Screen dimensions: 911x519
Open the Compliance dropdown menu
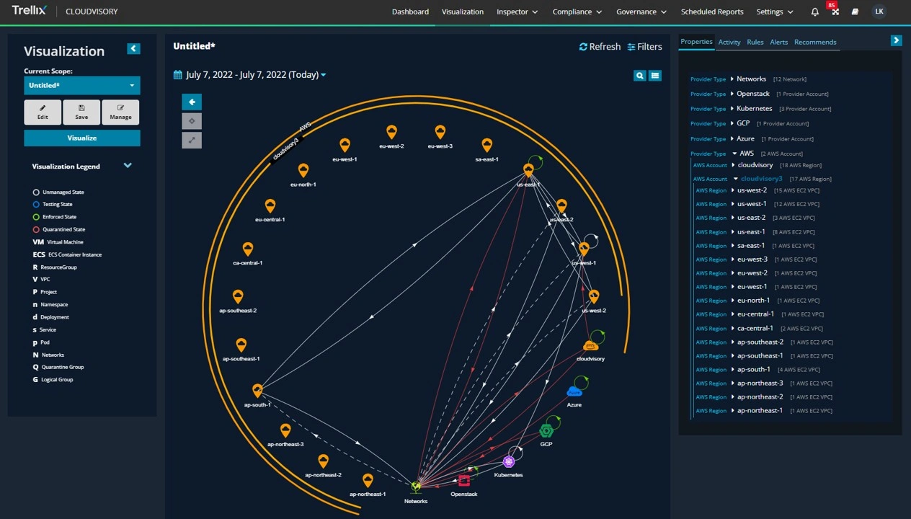(577, 12)
